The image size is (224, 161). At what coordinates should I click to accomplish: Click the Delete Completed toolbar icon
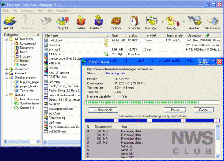98,22
